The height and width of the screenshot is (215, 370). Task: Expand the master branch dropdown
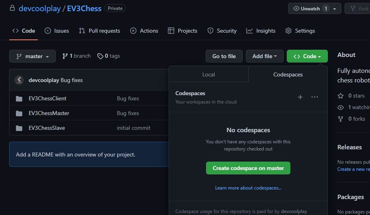tap(33, 56)
